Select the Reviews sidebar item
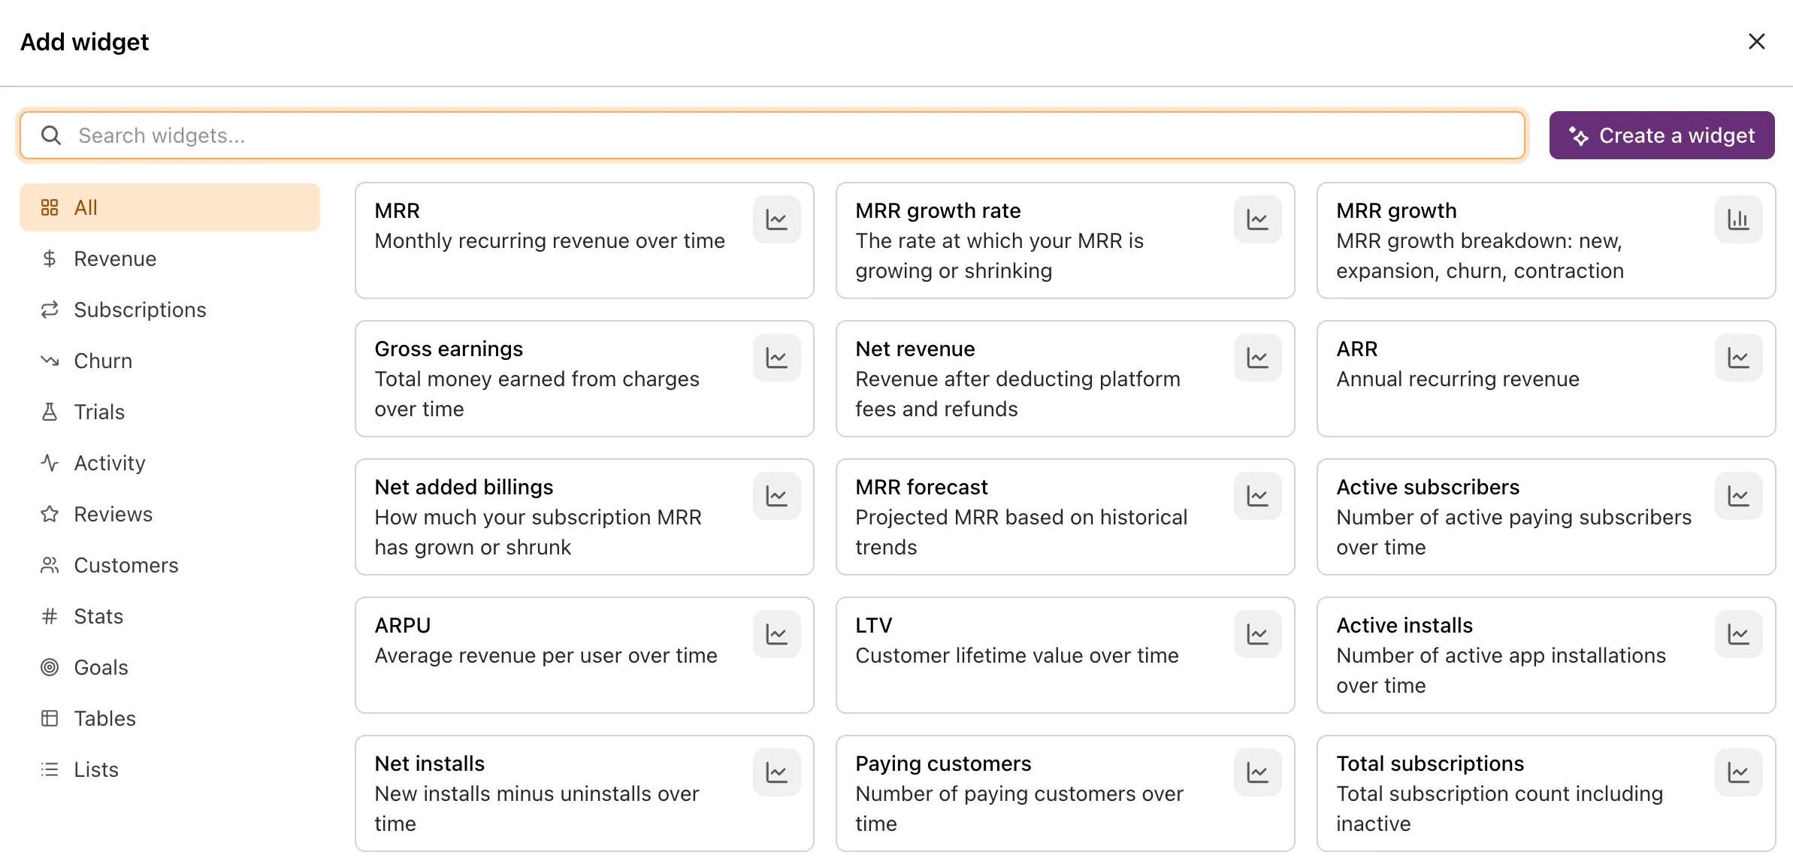The image size is (1793, 864). pyautogui.click(x=113, y=514)
